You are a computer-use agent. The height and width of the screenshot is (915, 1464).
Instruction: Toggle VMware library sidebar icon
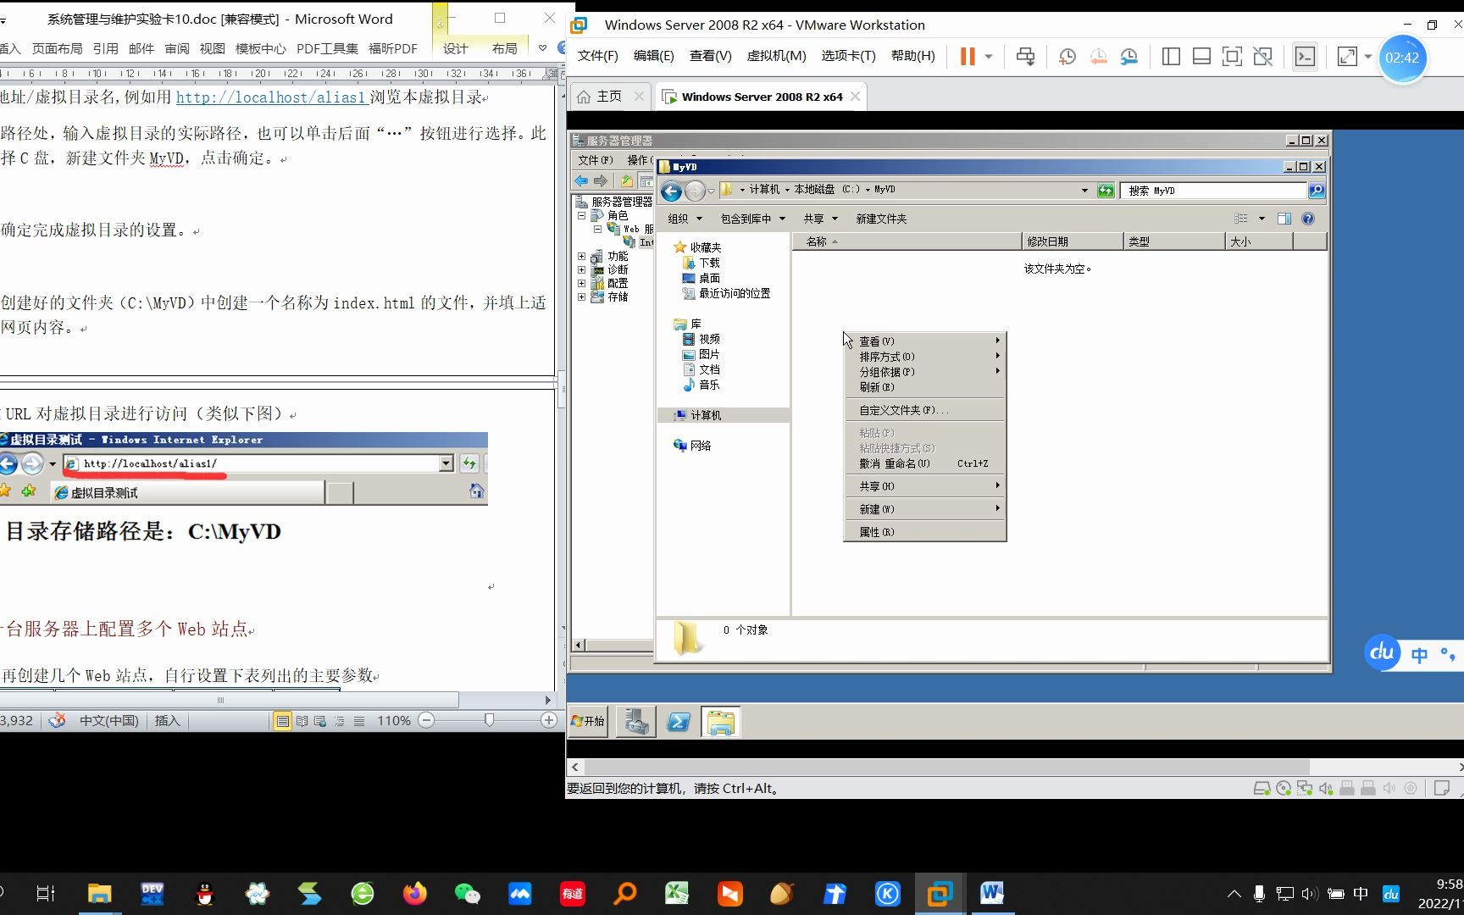[1171, 56]
